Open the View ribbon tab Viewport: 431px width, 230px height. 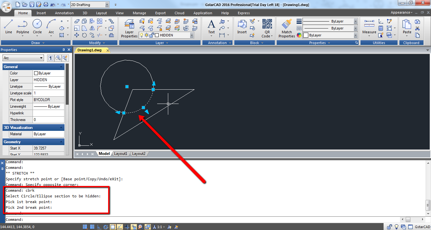click(x=120, y=13)
